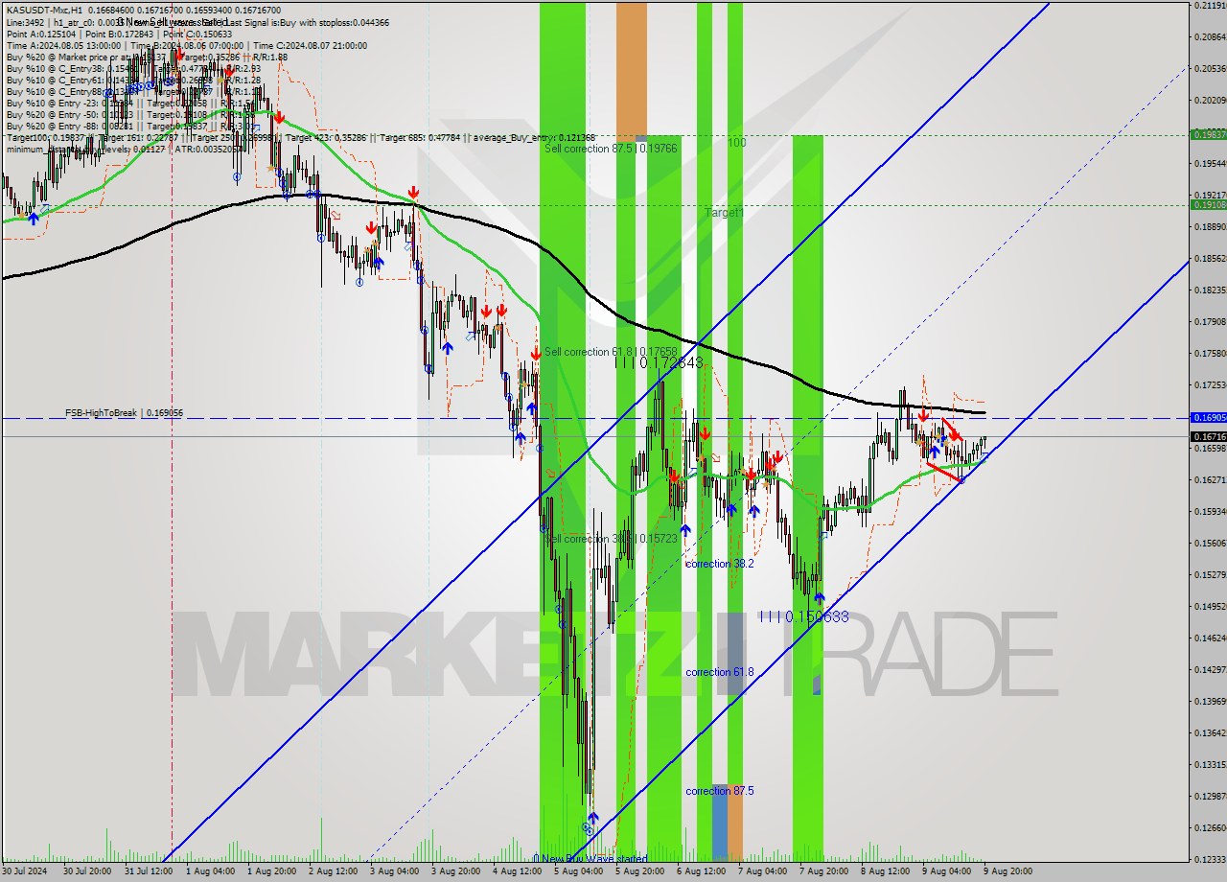Click the blue 0.16905 price tag
This screenshot has width=1227, height=882.
[x=1208, y=417]
